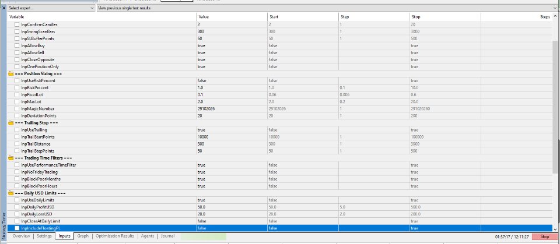Enable the InpUseDailyLimits checkbox

tap(17, 200)
